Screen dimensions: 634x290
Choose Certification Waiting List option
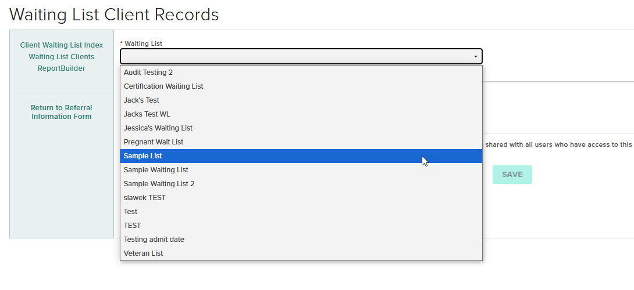click(x=163, y=86)
